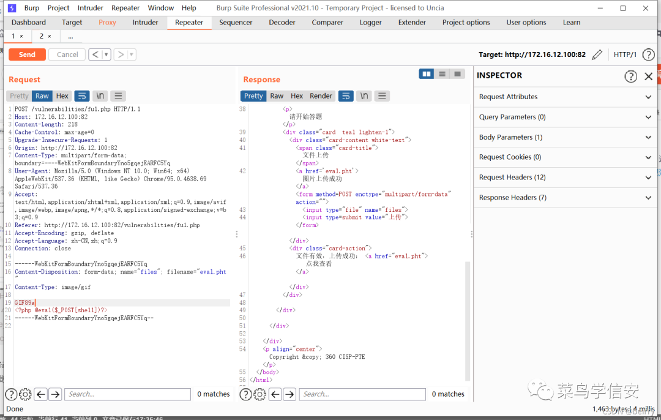Toggle word wrap icon in Request panel

82,96
